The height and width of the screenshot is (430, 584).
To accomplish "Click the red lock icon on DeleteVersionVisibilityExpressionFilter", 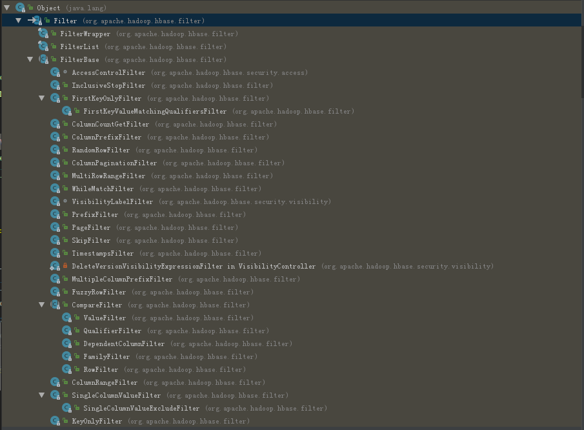I will pos(65,265).
